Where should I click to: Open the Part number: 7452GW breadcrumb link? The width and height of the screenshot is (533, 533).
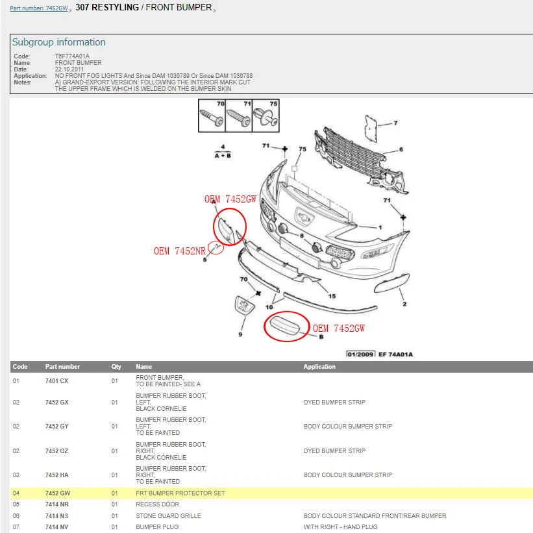point(39,8)
